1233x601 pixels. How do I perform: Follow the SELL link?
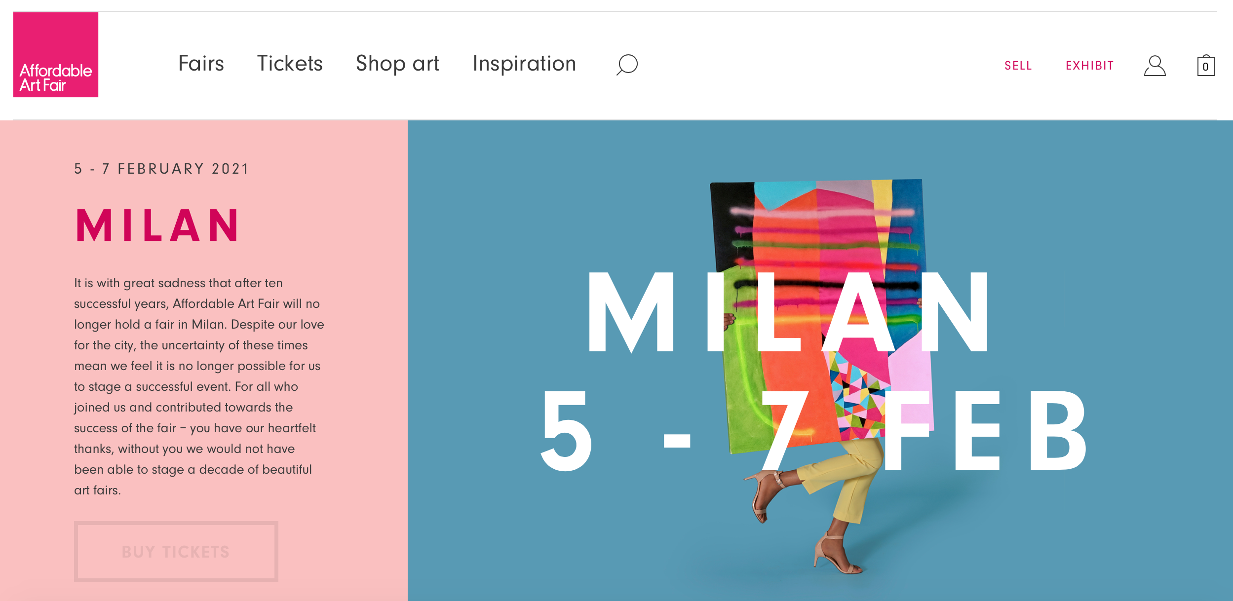(x=1018, y=66)
